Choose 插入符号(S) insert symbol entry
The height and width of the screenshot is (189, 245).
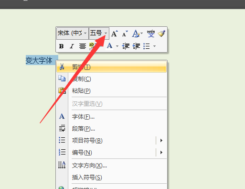tap(112, 178)
